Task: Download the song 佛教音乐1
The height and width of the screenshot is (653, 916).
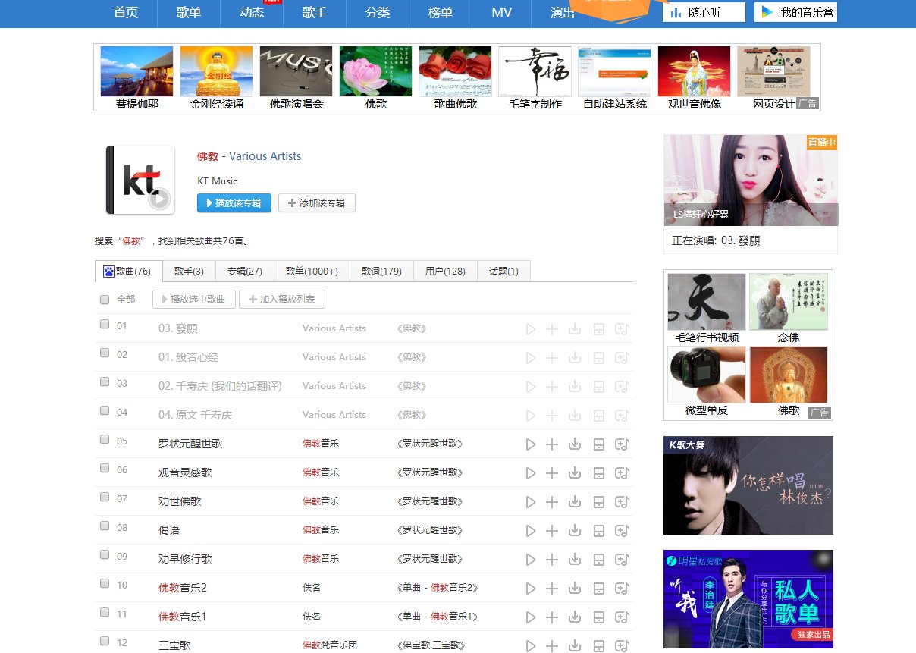Action: (x=575, y=617)
